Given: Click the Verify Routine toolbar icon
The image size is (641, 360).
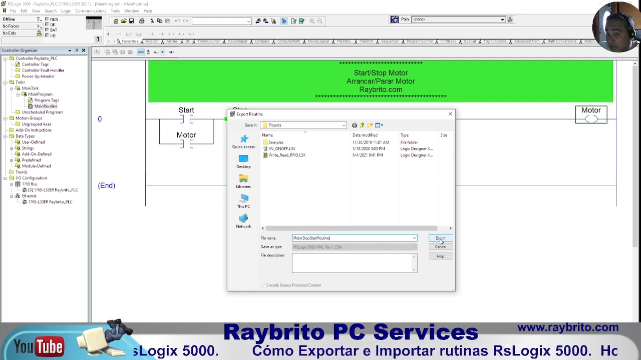Looking at the screenshot, I should [293, 21].
